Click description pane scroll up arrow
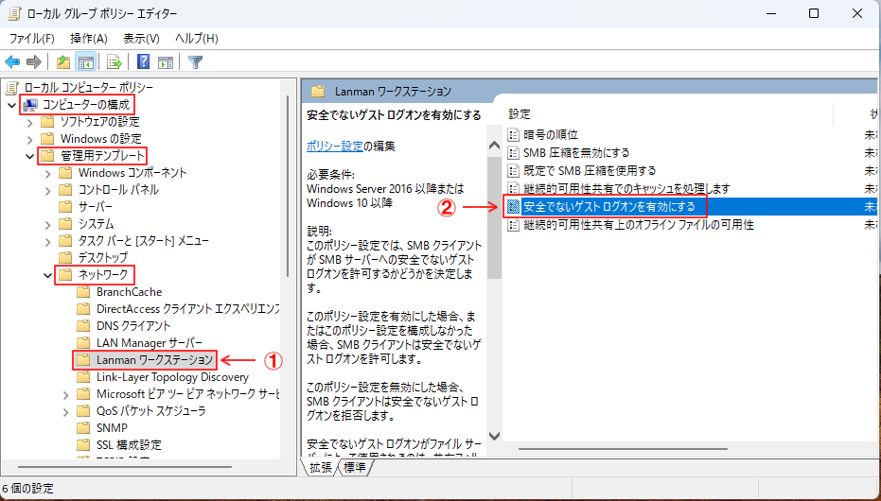This screenshot has height=501, width=881. pos(494,146)
